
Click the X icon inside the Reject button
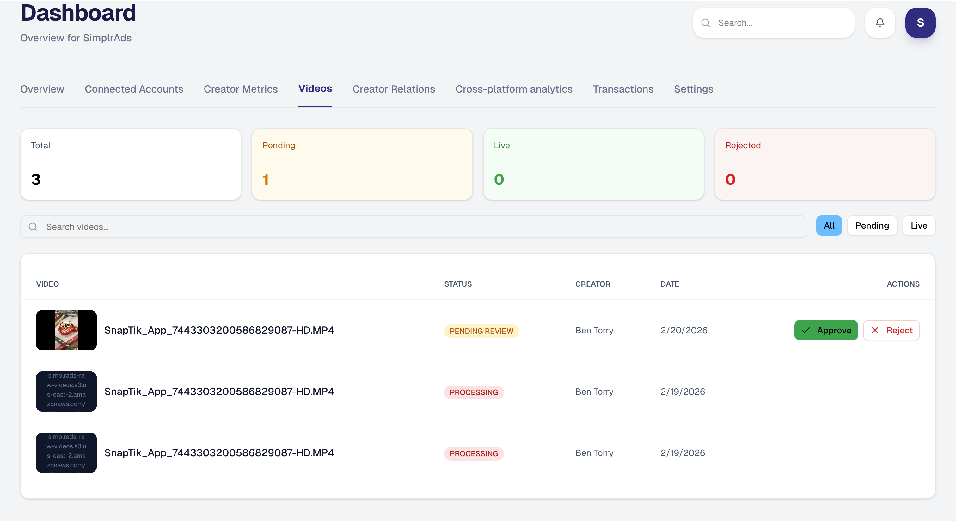pos(875,330)
